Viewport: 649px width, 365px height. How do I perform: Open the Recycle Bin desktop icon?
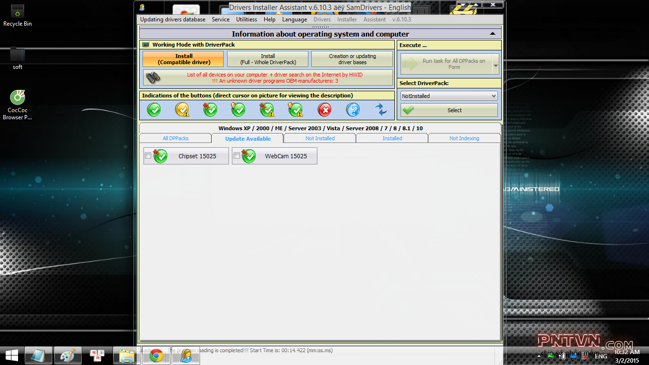pos(18,15)
